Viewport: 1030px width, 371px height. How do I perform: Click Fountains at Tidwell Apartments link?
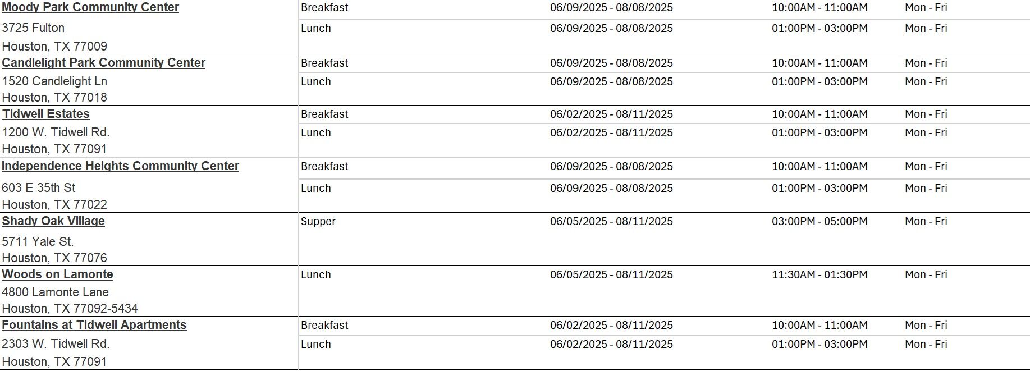click(94, 325)
